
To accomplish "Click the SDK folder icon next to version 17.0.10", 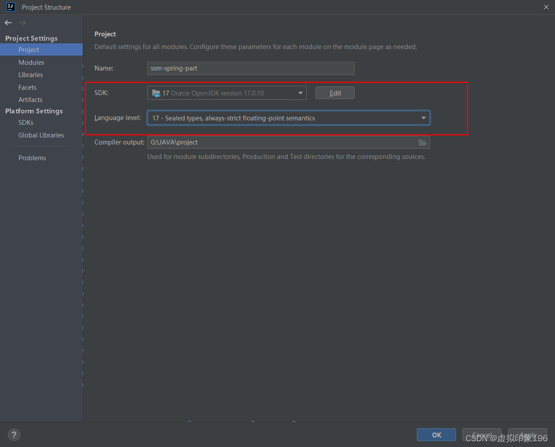I will [156, 92].
